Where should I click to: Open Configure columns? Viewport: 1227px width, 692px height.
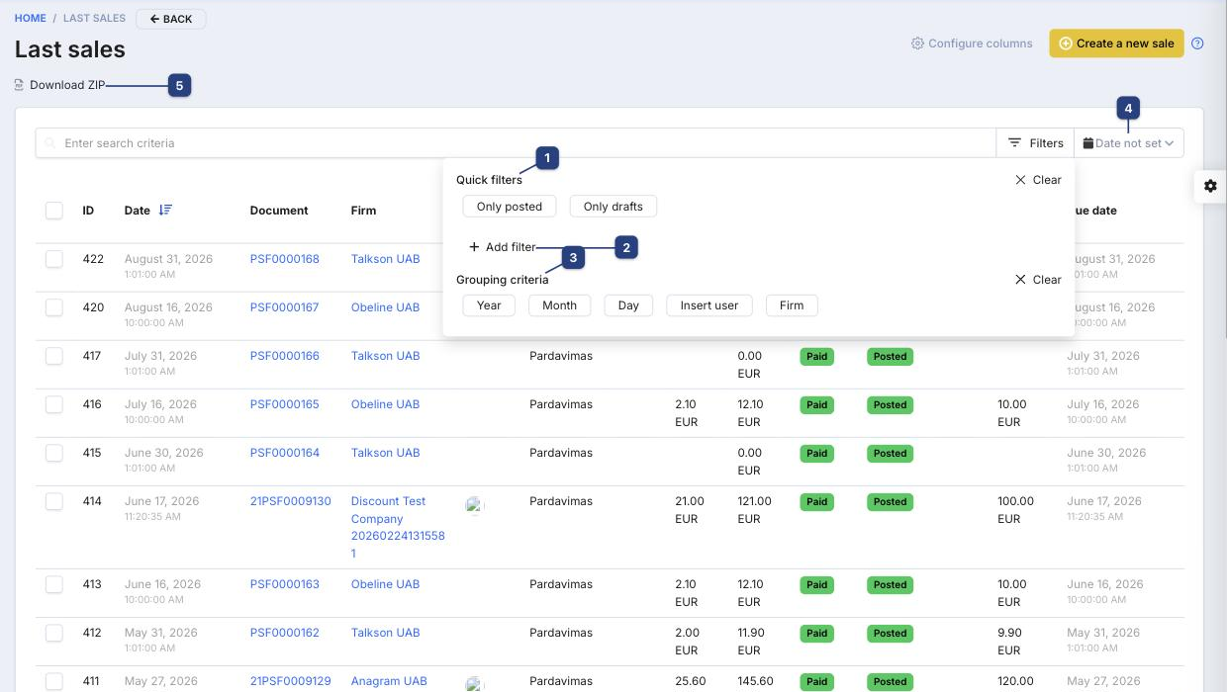tap(972, 43)
